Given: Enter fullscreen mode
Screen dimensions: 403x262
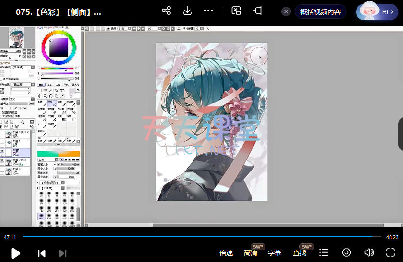Looking at the screenshot, I should click(x=391, y=252).
